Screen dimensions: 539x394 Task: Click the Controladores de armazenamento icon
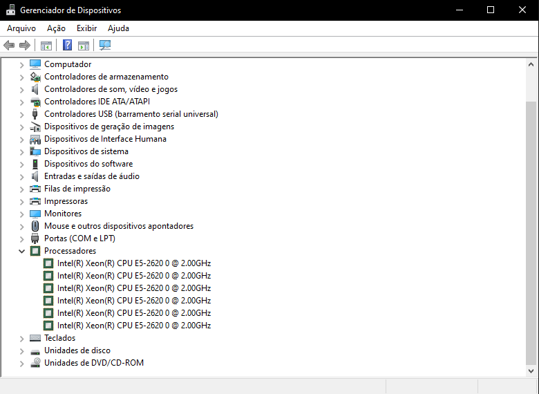[x=35, y=77]
